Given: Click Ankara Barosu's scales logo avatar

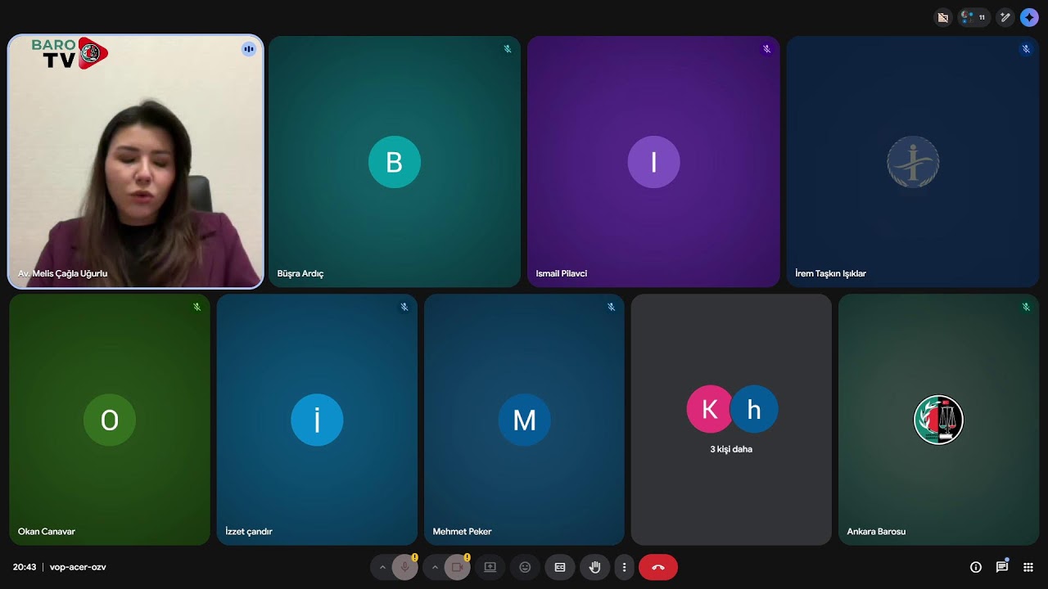Looking at the screenshot, I should tap(938, 420).
